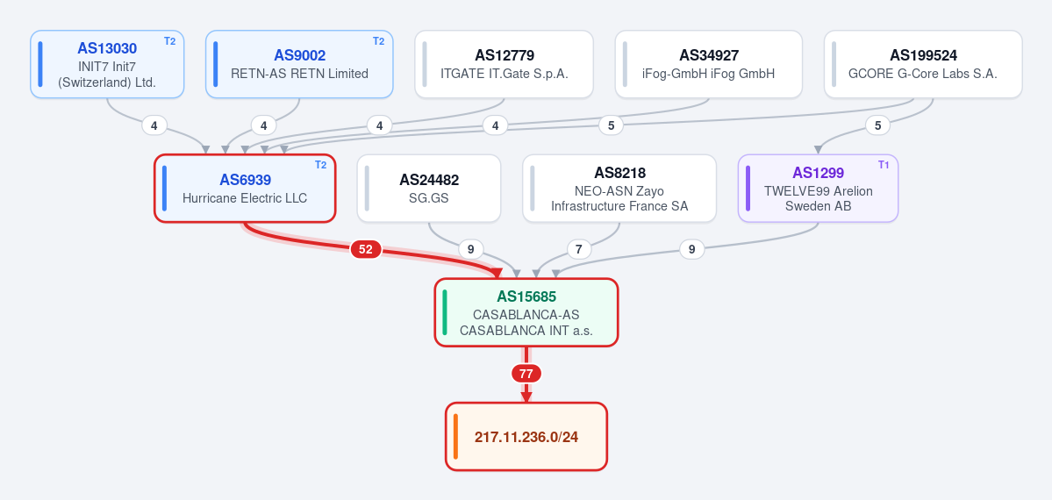Click the T2 badge on AS9002

(x=378, y=41)
